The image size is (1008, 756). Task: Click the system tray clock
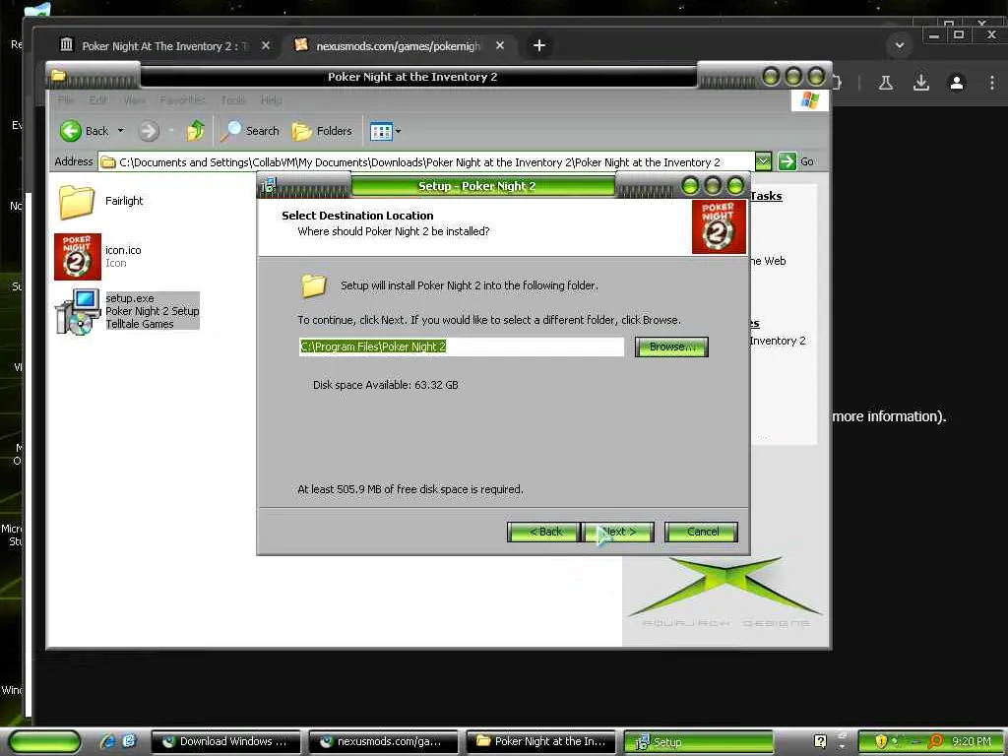click(972, 741)
